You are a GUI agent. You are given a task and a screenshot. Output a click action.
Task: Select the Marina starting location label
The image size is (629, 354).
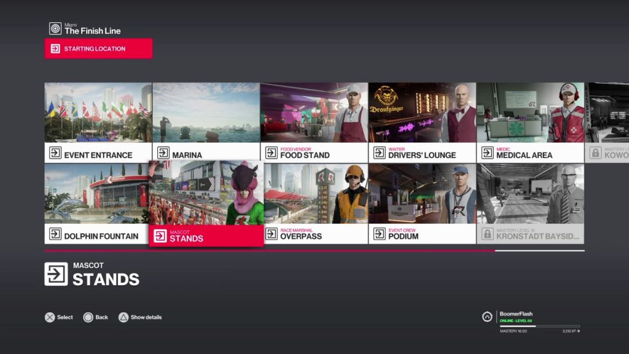tap(187, 155)
